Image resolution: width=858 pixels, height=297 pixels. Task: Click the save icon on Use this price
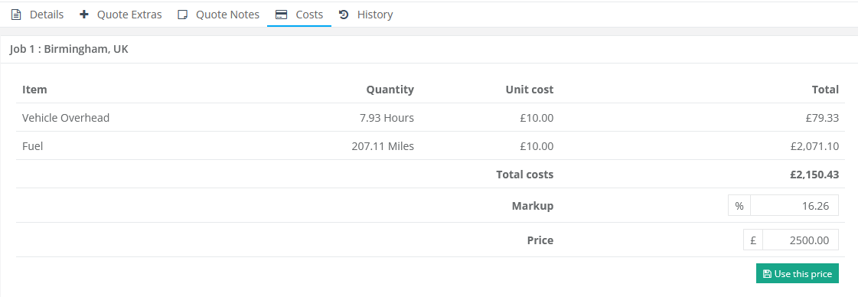(767, 274)
